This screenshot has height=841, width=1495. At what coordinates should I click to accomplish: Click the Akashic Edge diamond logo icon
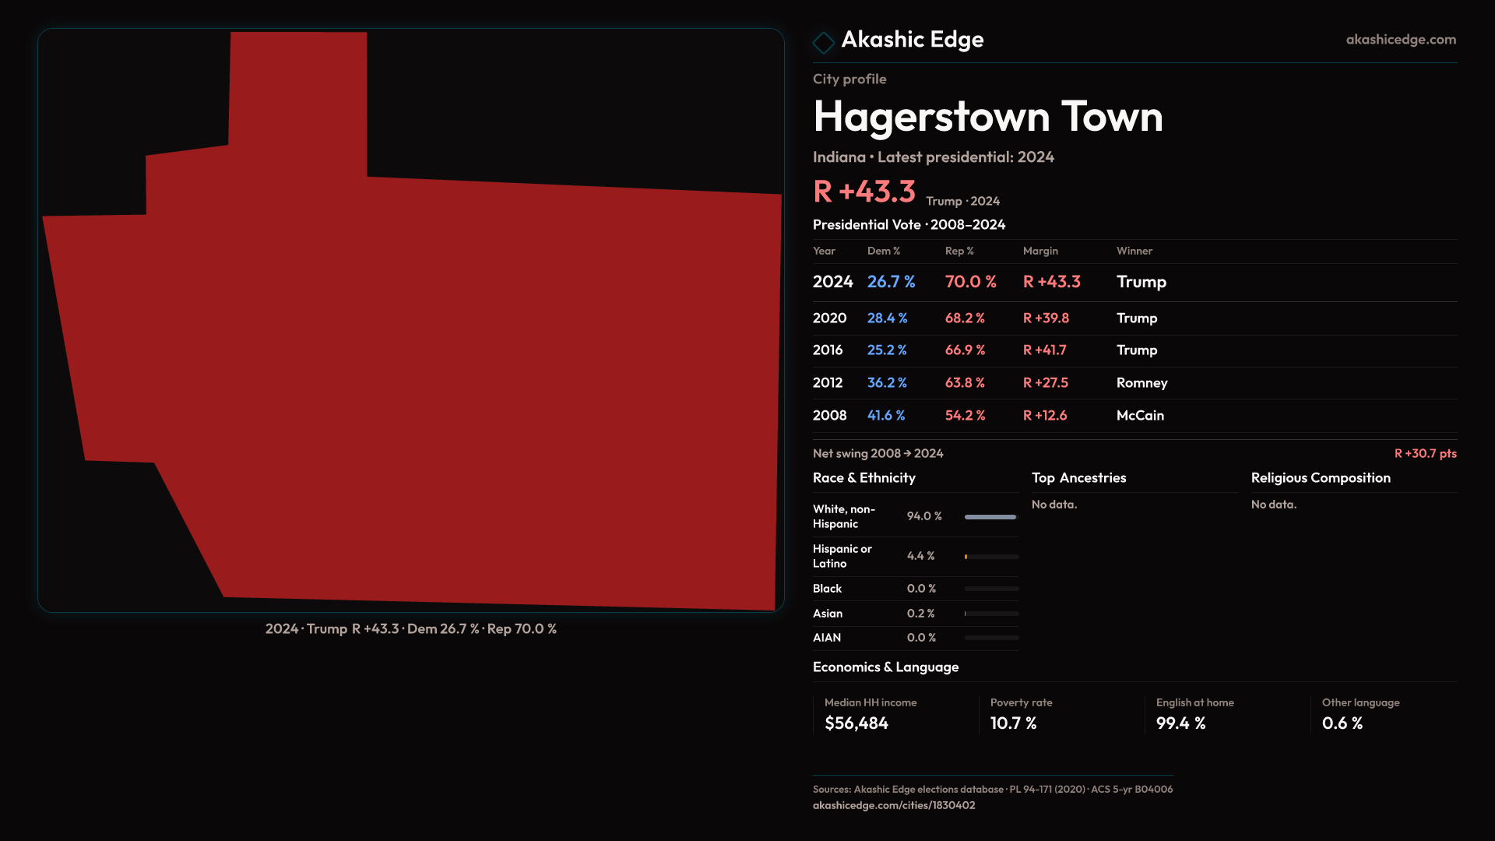(x=823, y=42)
